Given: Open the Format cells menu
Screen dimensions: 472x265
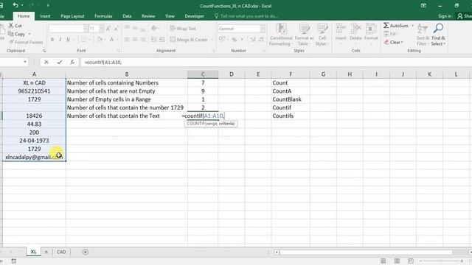Looking at the screenshot, I should coord(371,35).
